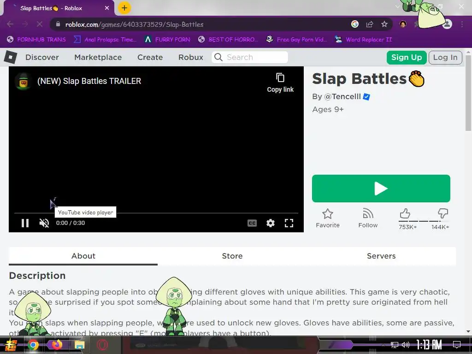Image resolution: width=472 pixels, height=354 pixels.
Task: Open Firefox from the taskbar
Action: 57,345
